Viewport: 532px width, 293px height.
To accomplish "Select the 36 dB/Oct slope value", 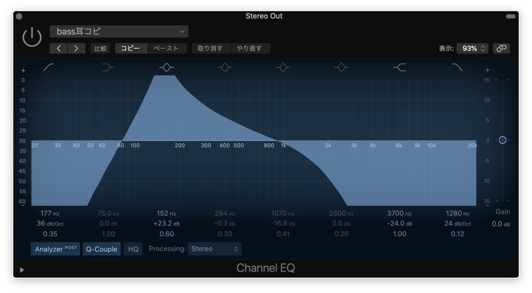I will click(50, 223).
